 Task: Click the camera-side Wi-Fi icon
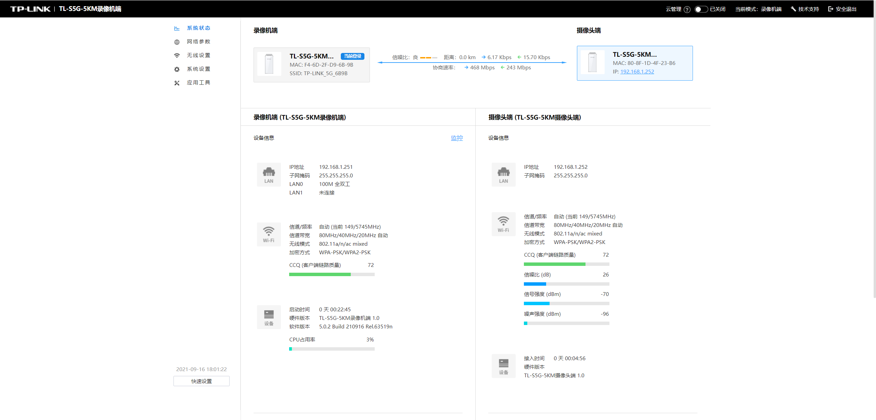click(503, 224)
